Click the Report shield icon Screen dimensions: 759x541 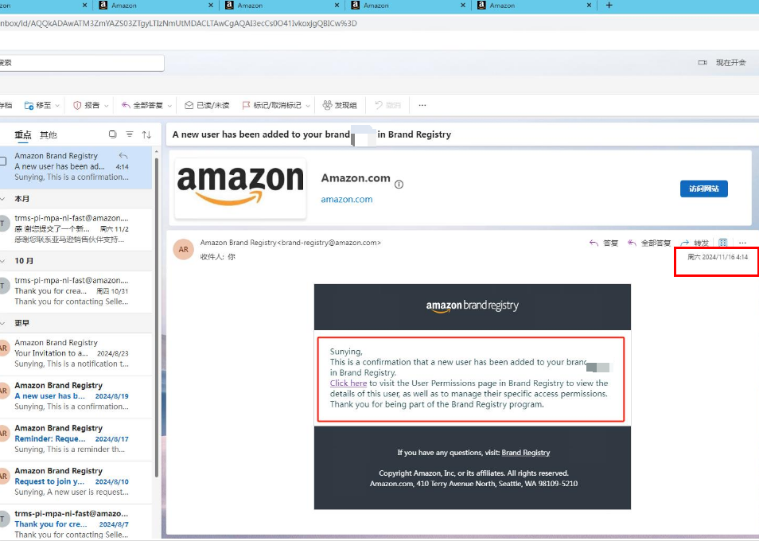click(x=77, y=105)
